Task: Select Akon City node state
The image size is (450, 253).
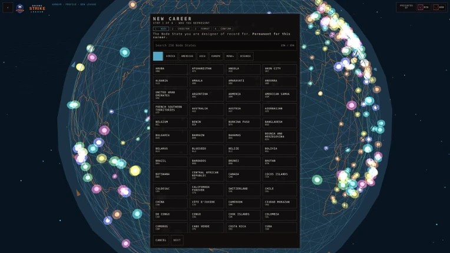Action: point(280,69)
